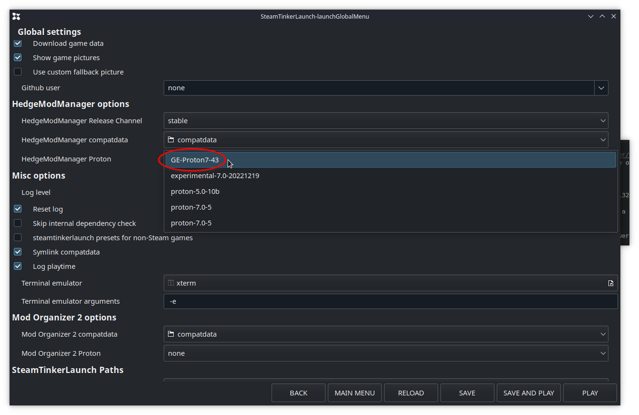Enable Skip internal dependency check
Screen dimensions: 639x415
[x=18, y=223]
